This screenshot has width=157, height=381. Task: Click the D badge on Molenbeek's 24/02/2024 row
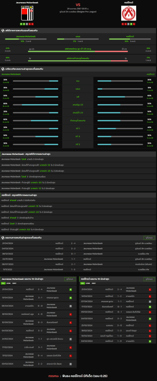[x=70, y=339]
